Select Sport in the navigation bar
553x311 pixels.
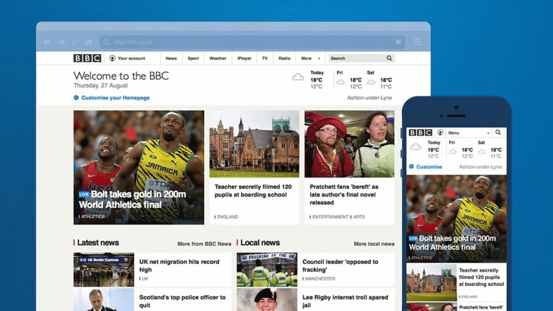pos(193,58)
